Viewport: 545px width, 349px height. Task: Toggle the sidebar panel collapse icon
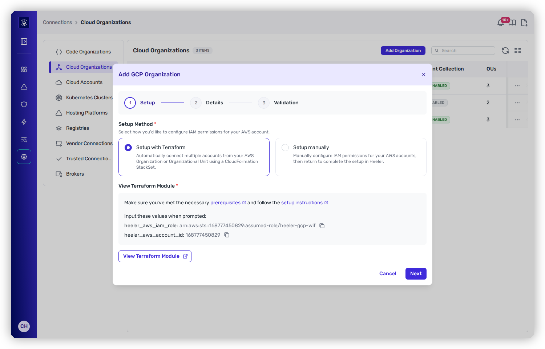24,41
